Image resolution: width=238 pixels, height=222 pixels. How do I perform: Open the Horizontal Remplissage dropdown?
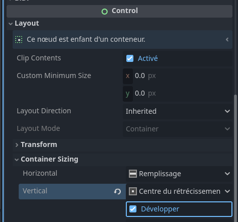click(x=179, y=174)
